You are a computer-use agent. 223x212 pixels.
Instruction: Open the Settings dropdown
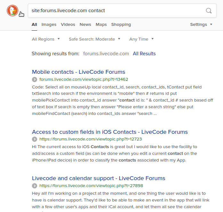(201, 25)
